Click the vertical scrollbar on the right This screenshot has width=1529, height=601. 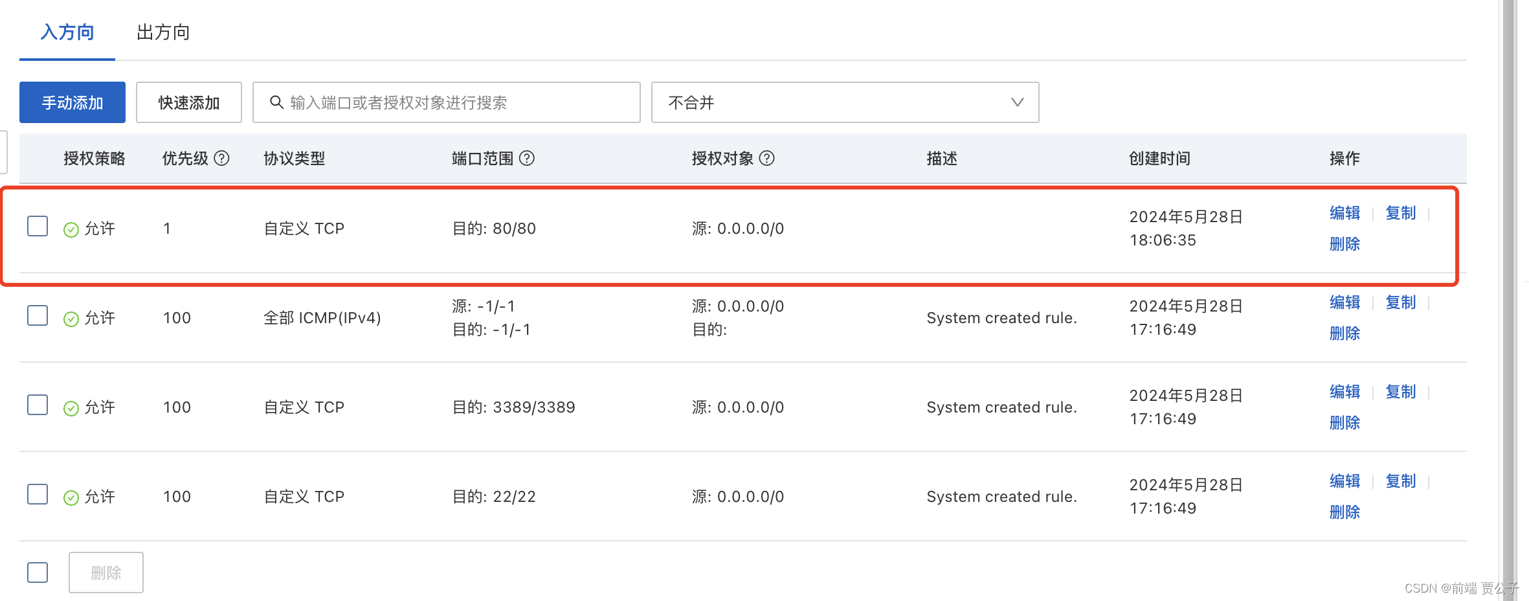(x=1510, y=300)
